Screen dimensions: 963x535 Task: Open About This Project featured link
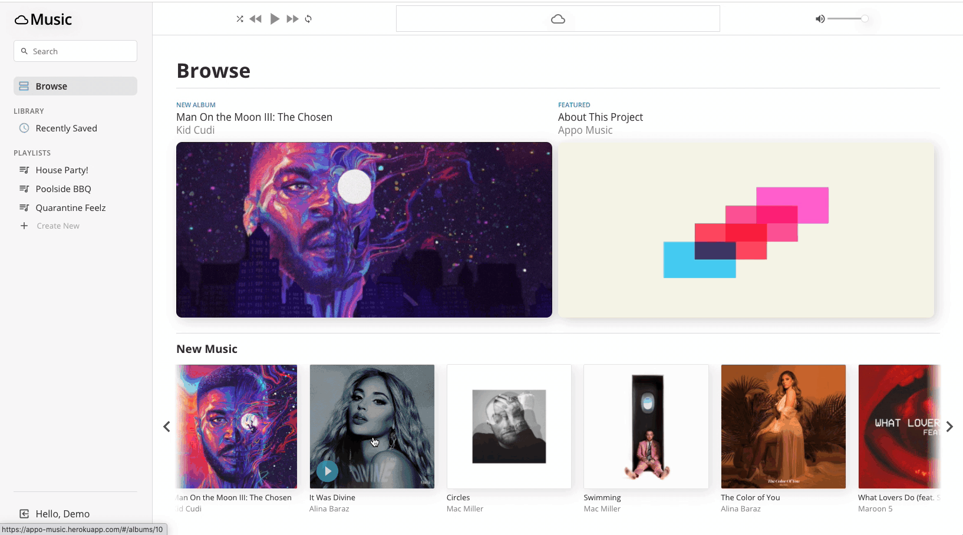coord(601,117)
